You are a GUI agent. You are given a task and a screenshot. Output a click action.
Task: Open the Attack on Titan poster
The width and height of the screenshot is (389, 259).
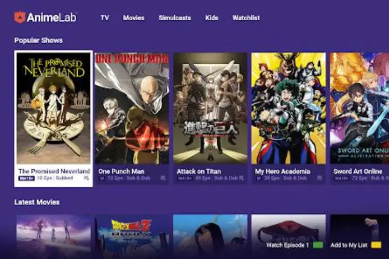[x=210, y=108]
